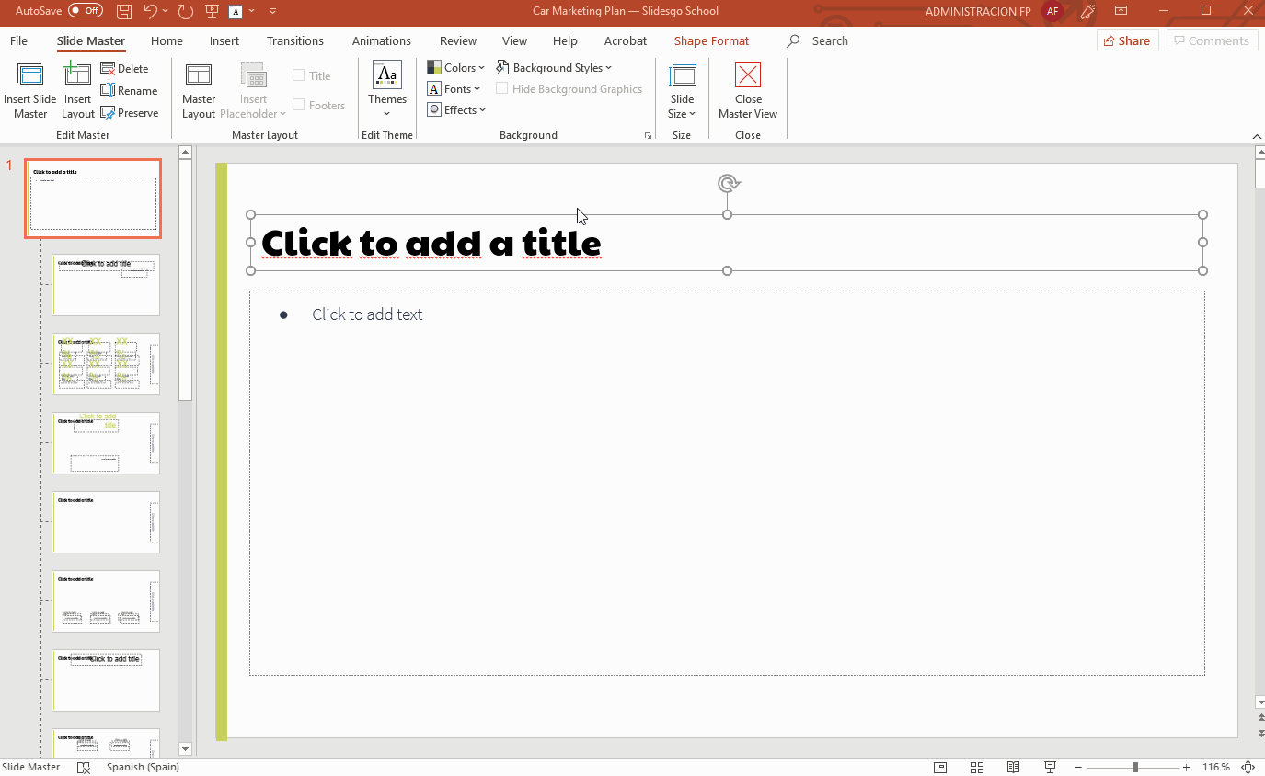
Task: Save the presentation with the Save icon
Action: pos(124,11)
